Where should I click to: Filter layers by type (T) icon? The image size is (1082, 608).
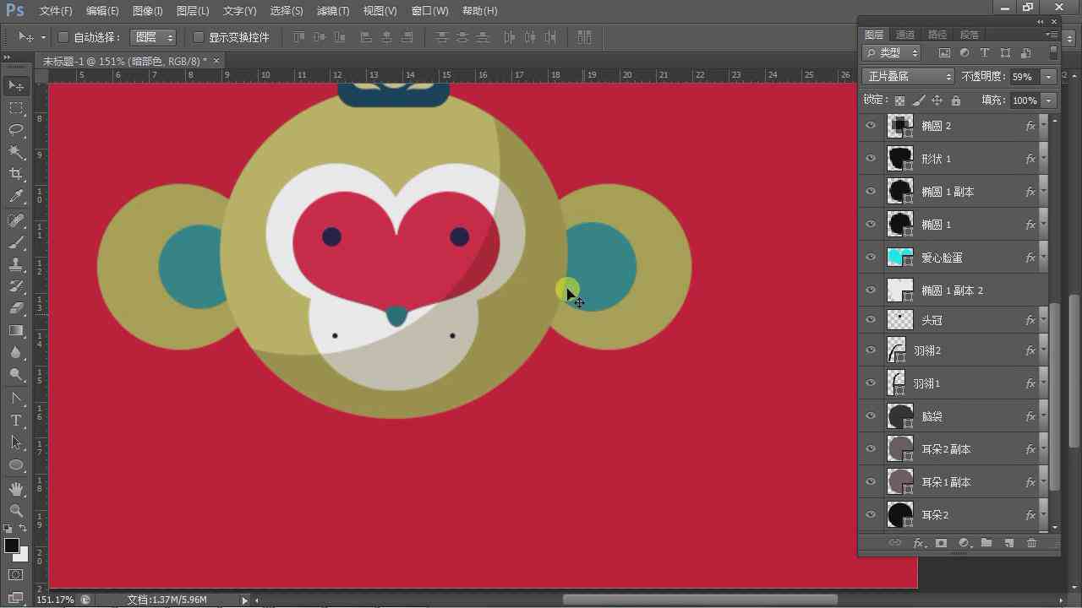coord(985,53)
